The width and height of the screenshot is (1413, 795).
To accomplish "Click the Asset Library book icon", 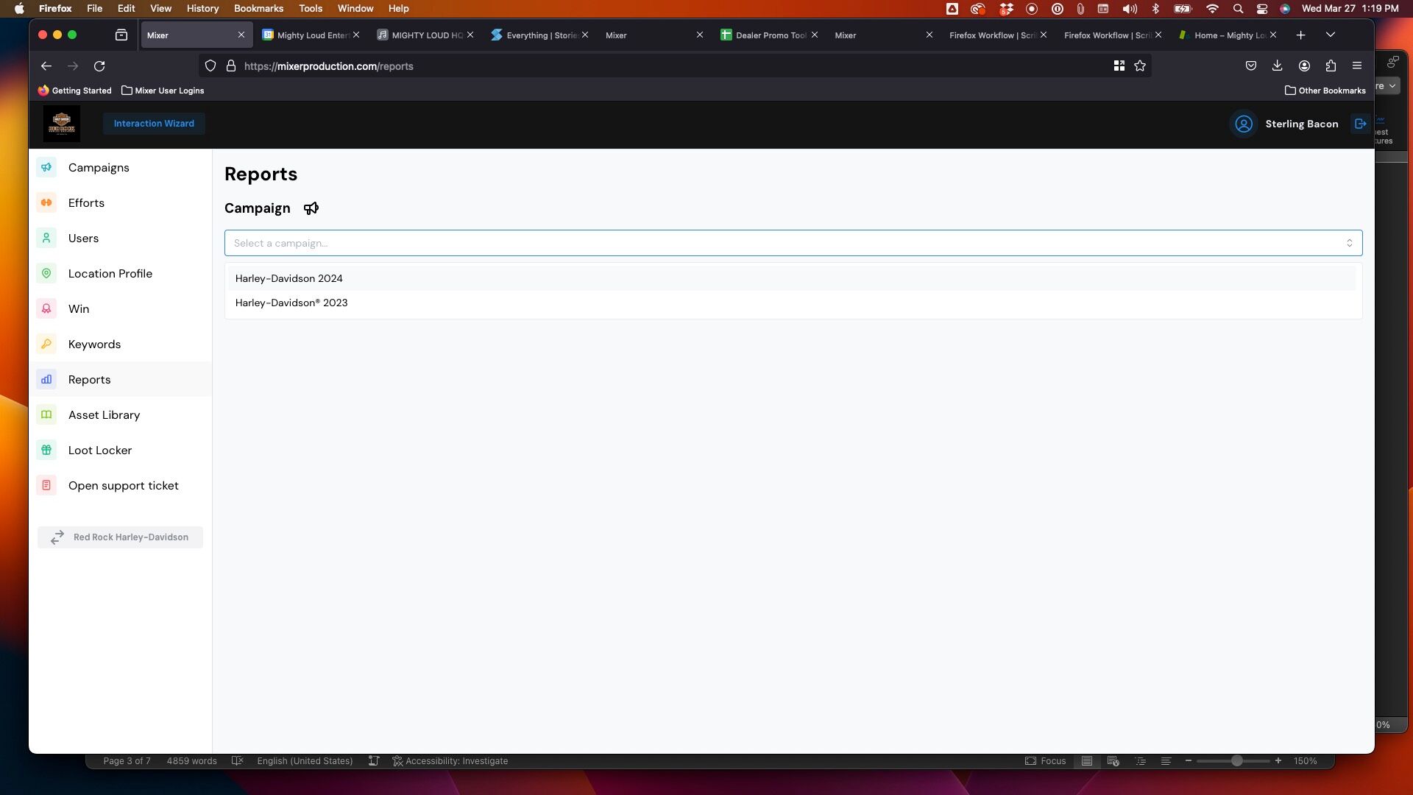I will 46,414.
